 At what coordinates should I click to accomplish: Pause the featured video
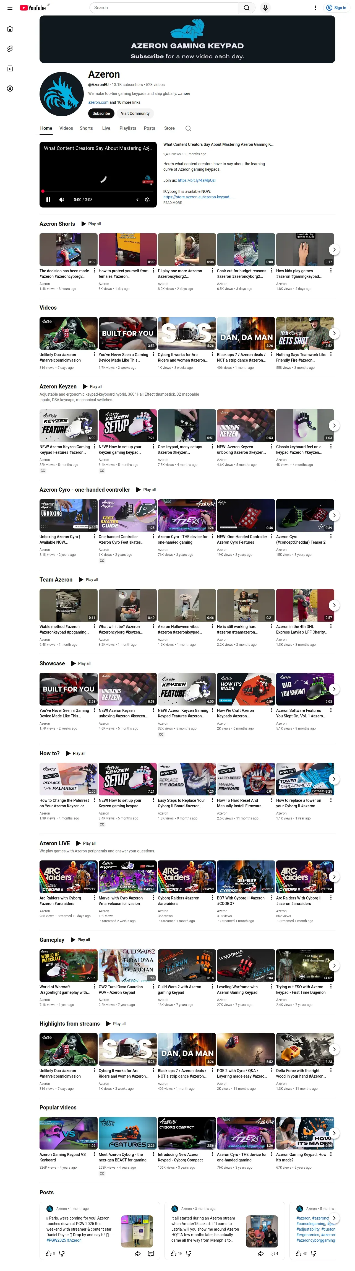point(48,200)
